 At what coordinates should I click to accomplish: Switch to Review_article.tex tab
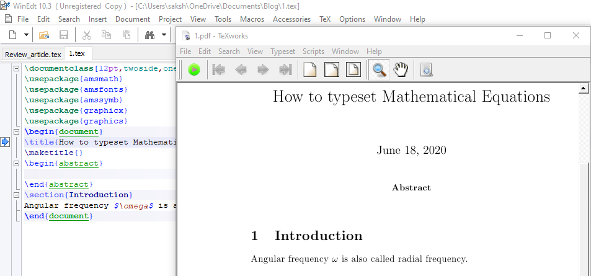point(33,55)
